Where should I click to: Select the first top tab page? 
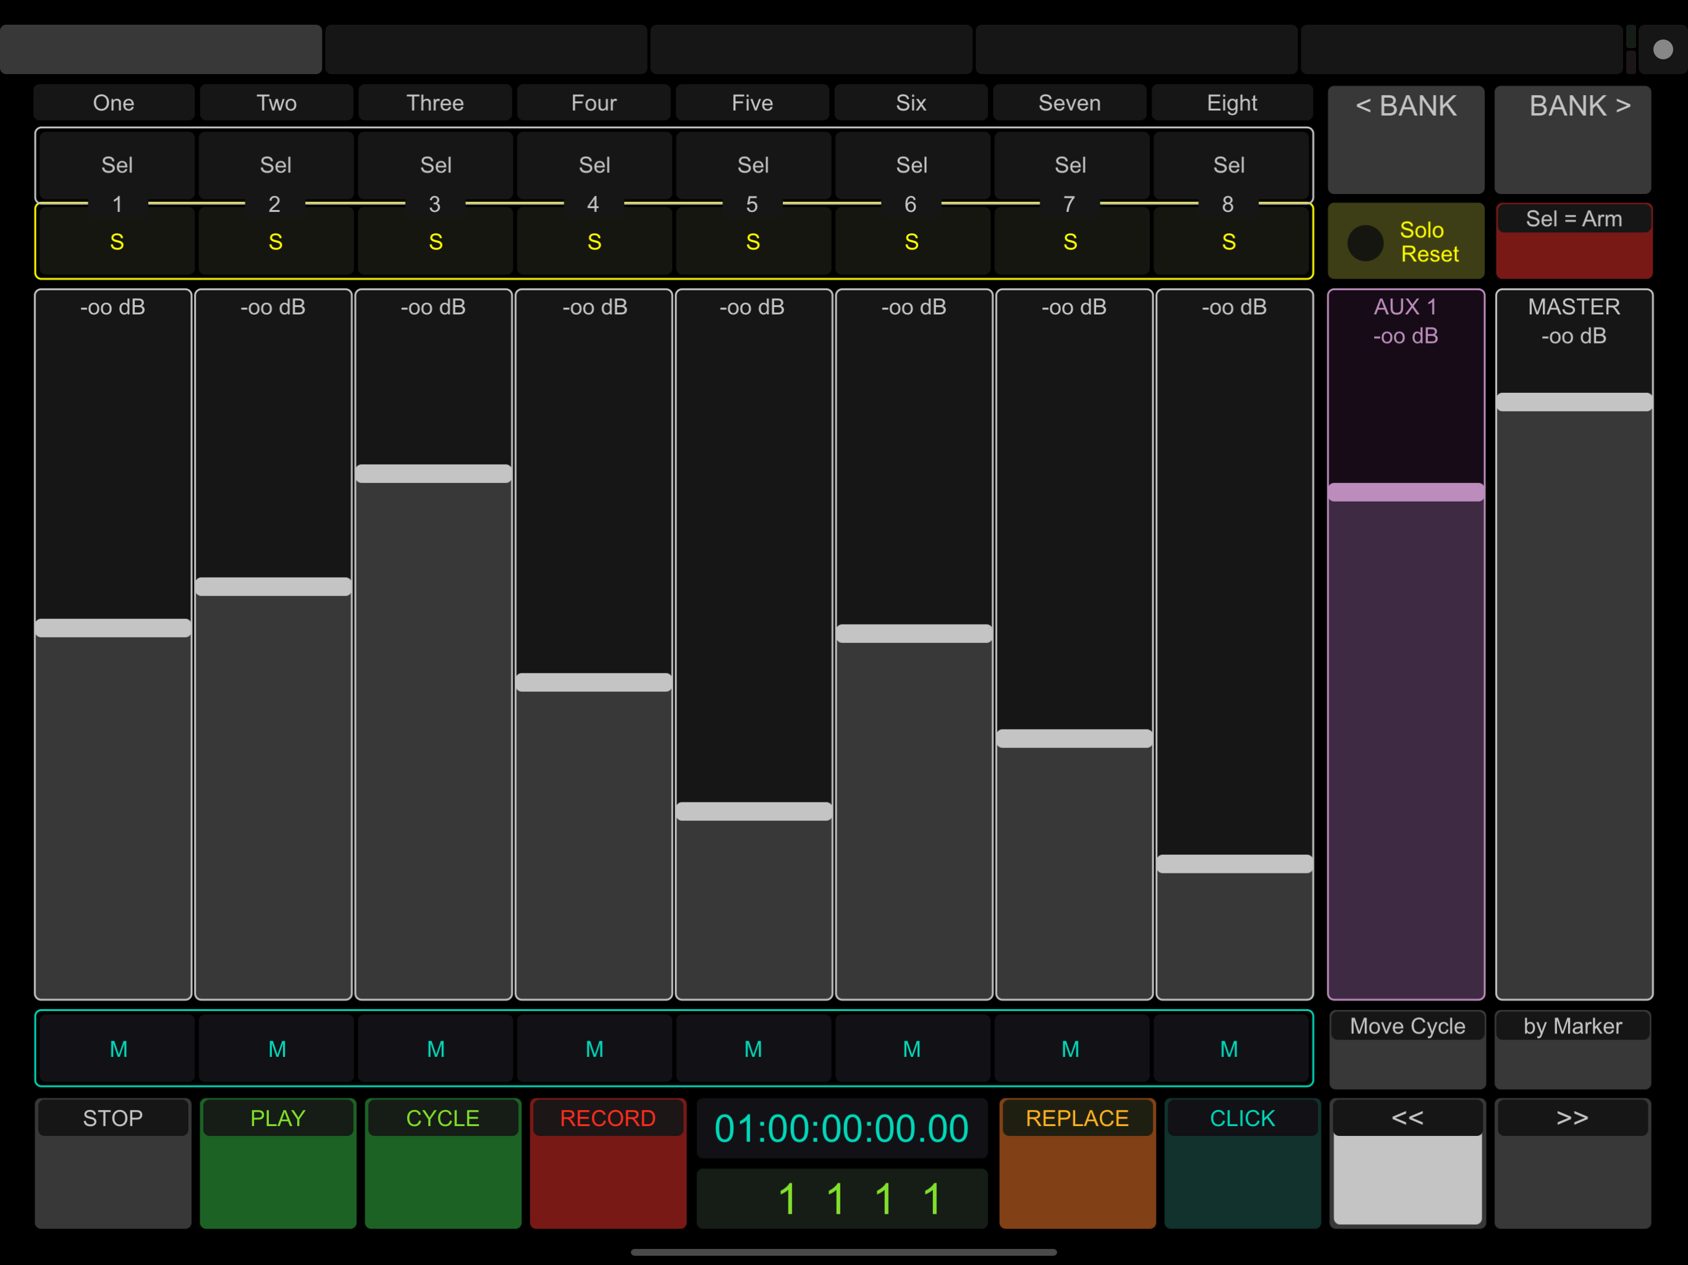pyautogui.click(x=161, y=49)
